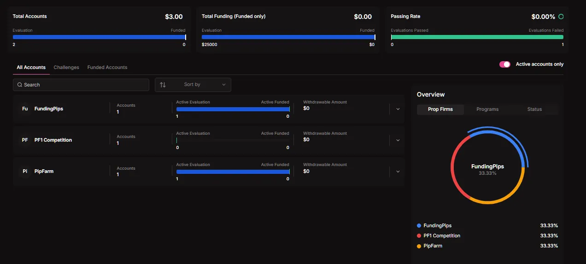Click PipFarm legend label text
The height and width of the screenshot is (264, 586).
[x=433, y=246]
